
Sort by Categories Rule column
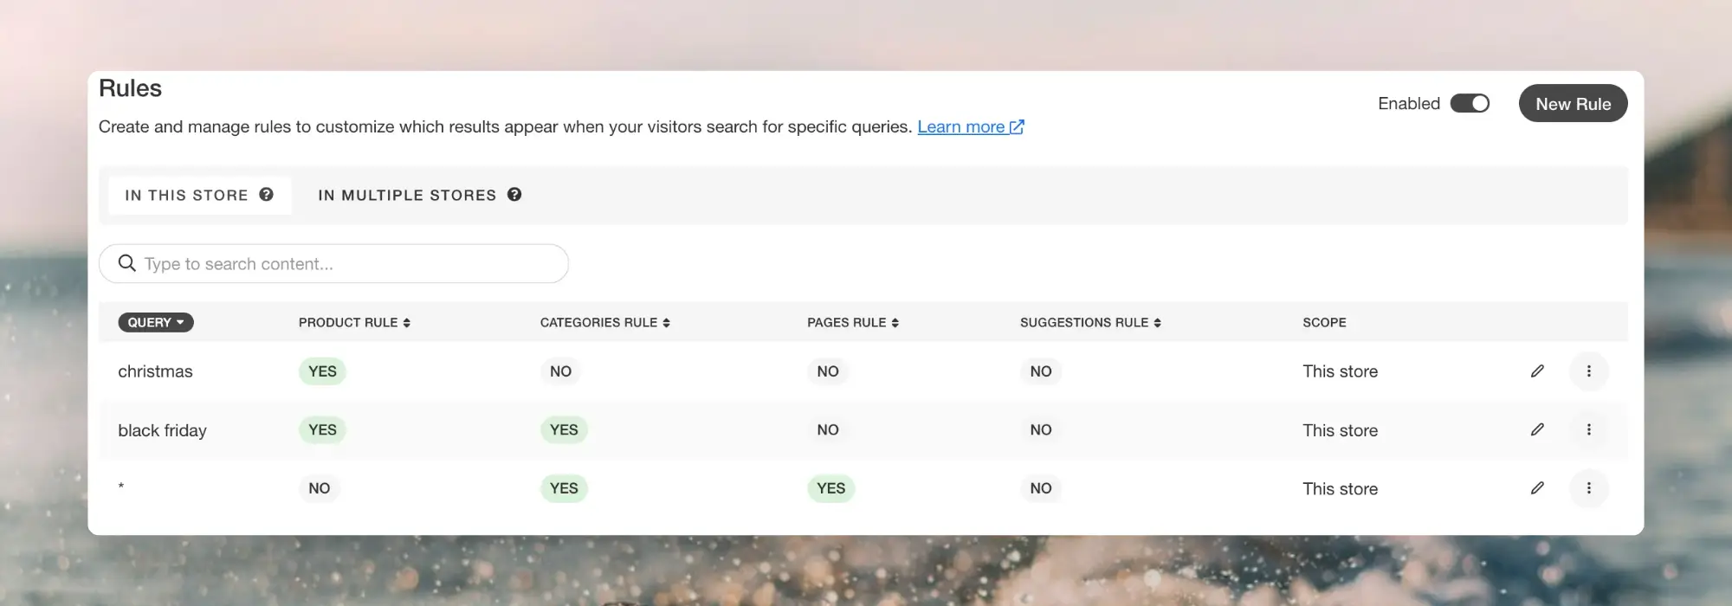point(604,322)
